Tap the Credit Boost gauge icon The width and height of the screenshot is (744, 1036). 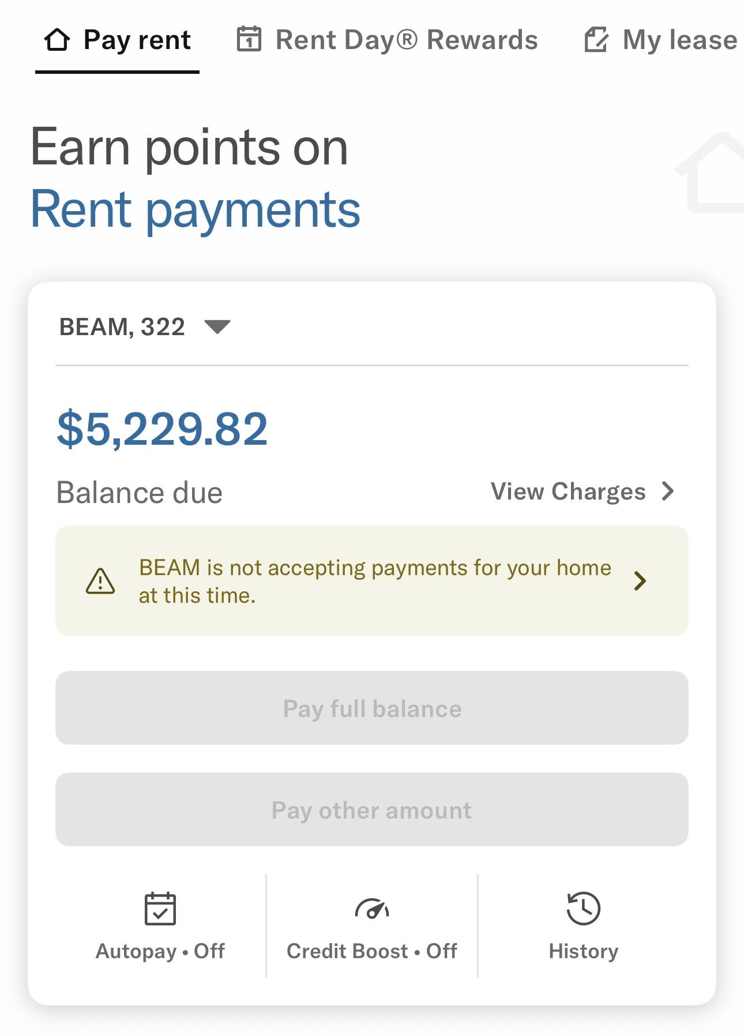(x=372, y=909)
